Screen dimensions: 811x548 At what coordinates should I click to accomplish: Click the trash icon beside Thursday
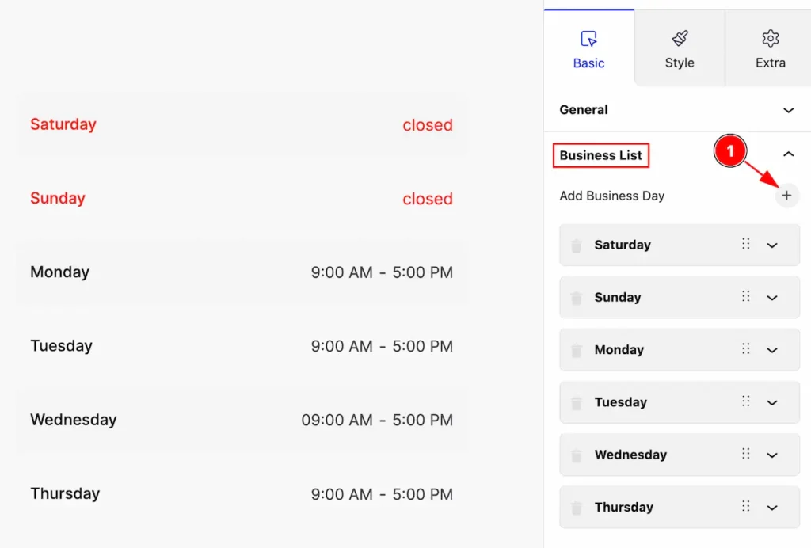tap(577, 508)
